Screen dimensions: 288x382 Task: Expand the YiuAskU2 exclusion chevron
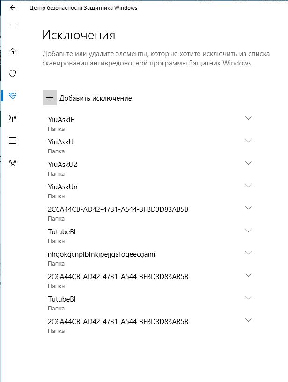pos(249,163)
